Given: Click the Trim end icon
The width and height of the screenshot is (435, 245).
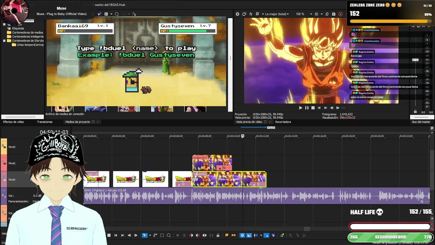Looking at the screenshot, I should coord(197,235).
